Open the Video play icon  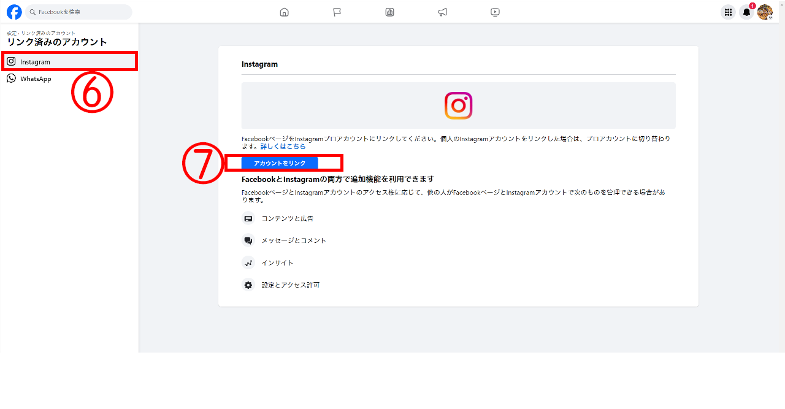(x=495, y=12)
